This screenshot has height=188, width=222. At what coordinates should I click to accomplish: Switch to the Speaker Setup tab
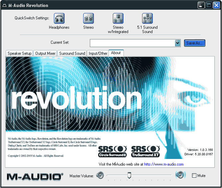[x=19, y=53]
